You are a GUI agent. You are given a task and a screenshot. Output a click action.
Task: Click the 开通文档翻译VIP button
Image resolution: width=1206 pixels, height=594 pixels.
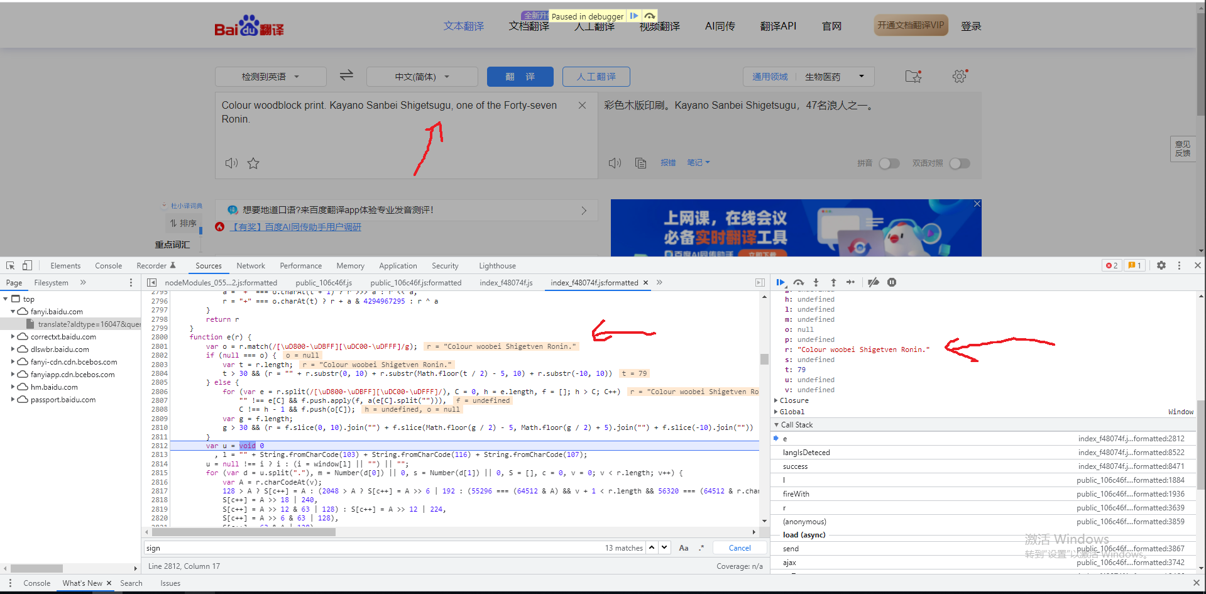(911, 25)
